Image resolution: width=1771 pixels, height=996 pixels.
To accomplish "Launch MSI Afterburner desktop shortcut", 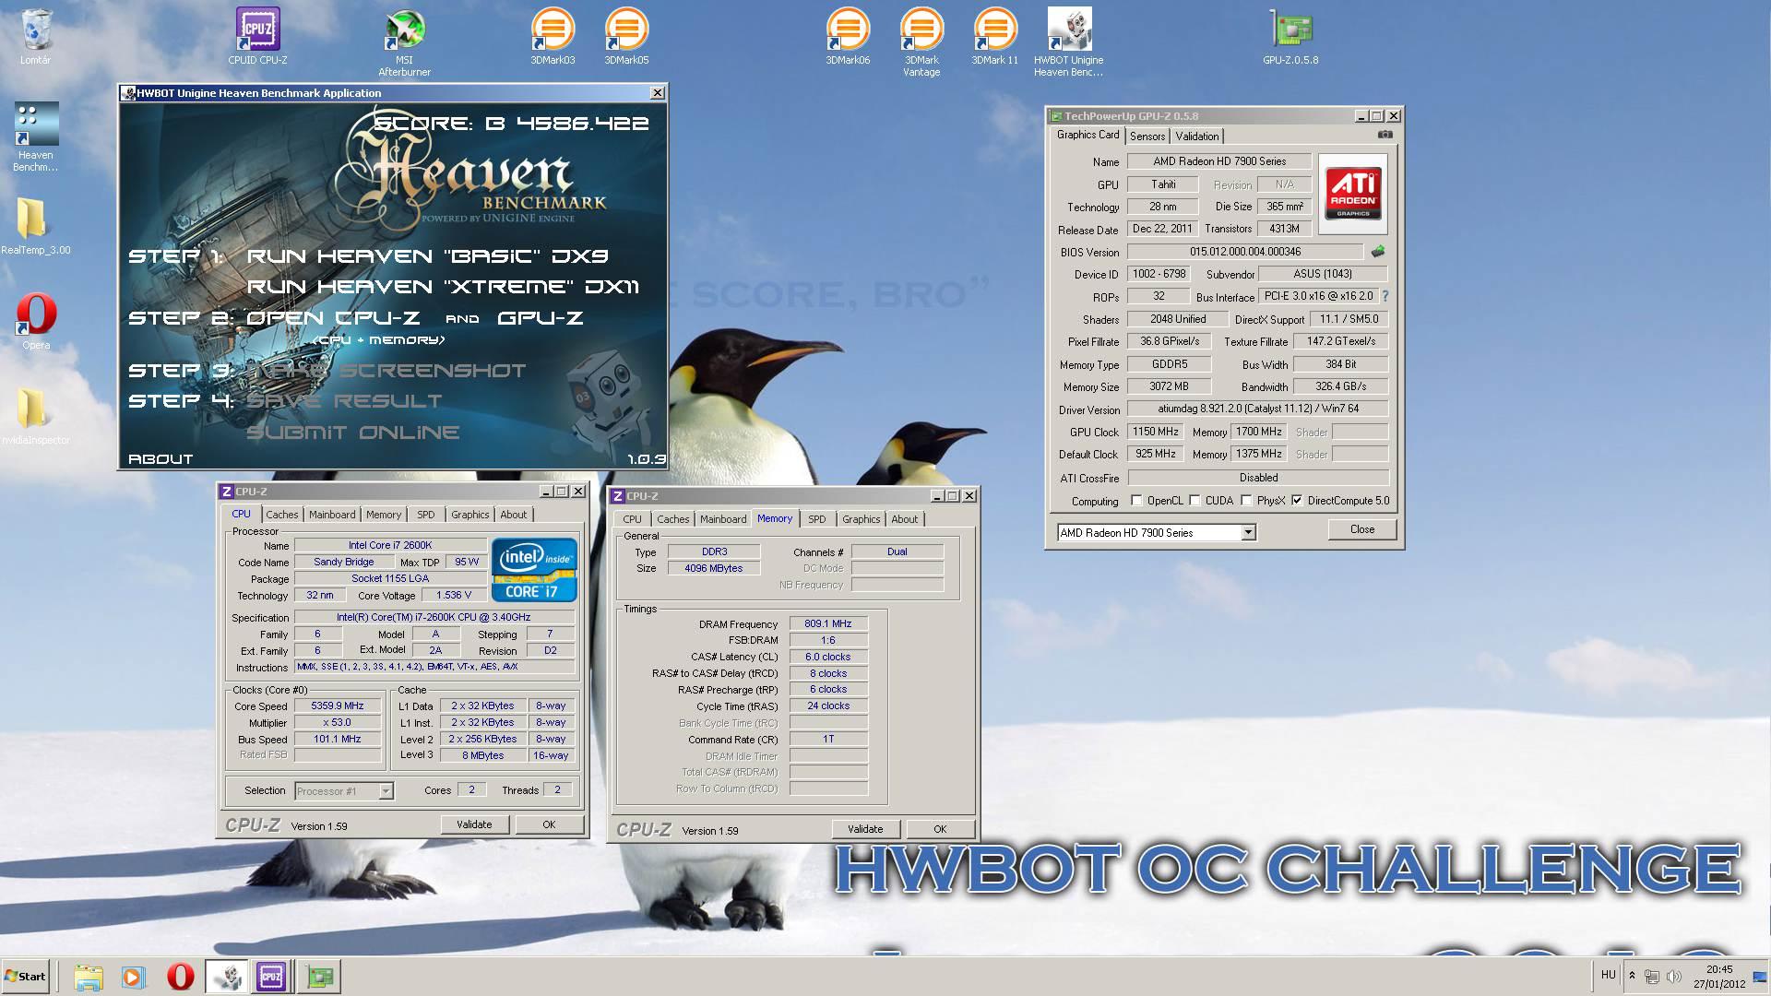I will pyautogui.click(x=405, y=42).
